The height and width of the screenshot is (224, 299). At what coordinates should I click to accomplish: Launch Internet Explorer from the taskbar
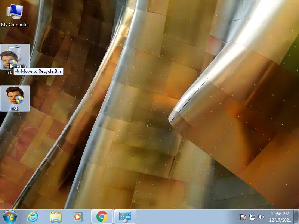coord(33,217)
